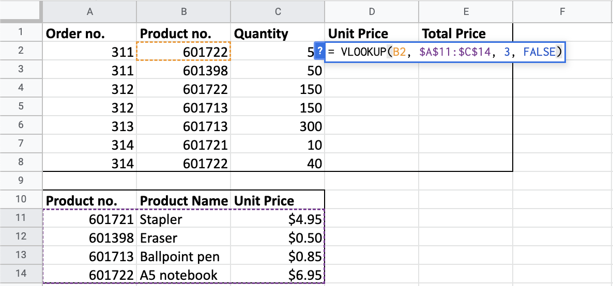Screen dimensions: 613x286
Task: Click the 'Order no.' header cell
Action: 89,33
